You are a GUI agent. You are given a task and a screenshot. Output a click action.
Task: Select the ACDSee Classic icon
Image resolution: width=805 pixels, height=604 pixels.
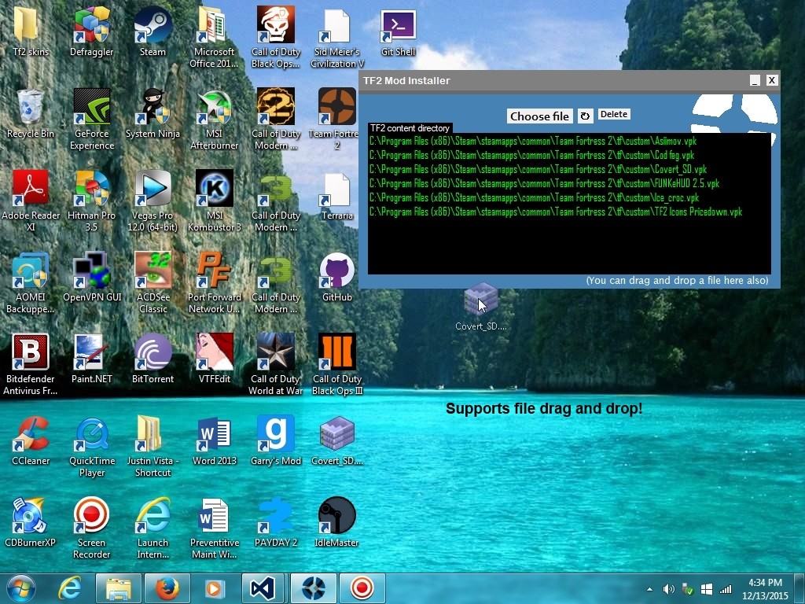(153, 282)
